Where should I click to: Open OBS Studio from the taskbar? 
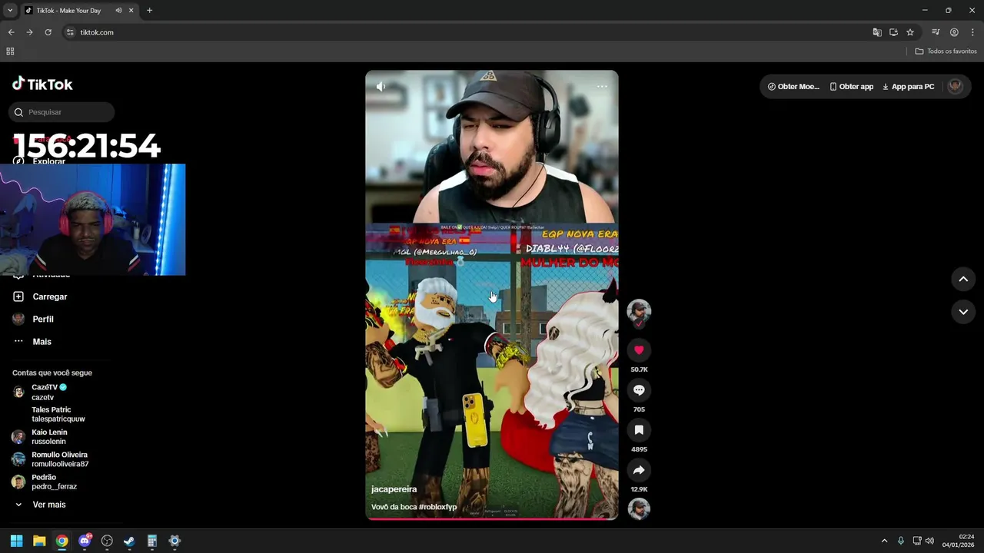point(107,541)
